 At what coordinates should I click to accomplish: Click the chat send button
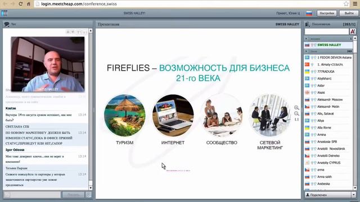click(73, 195)
